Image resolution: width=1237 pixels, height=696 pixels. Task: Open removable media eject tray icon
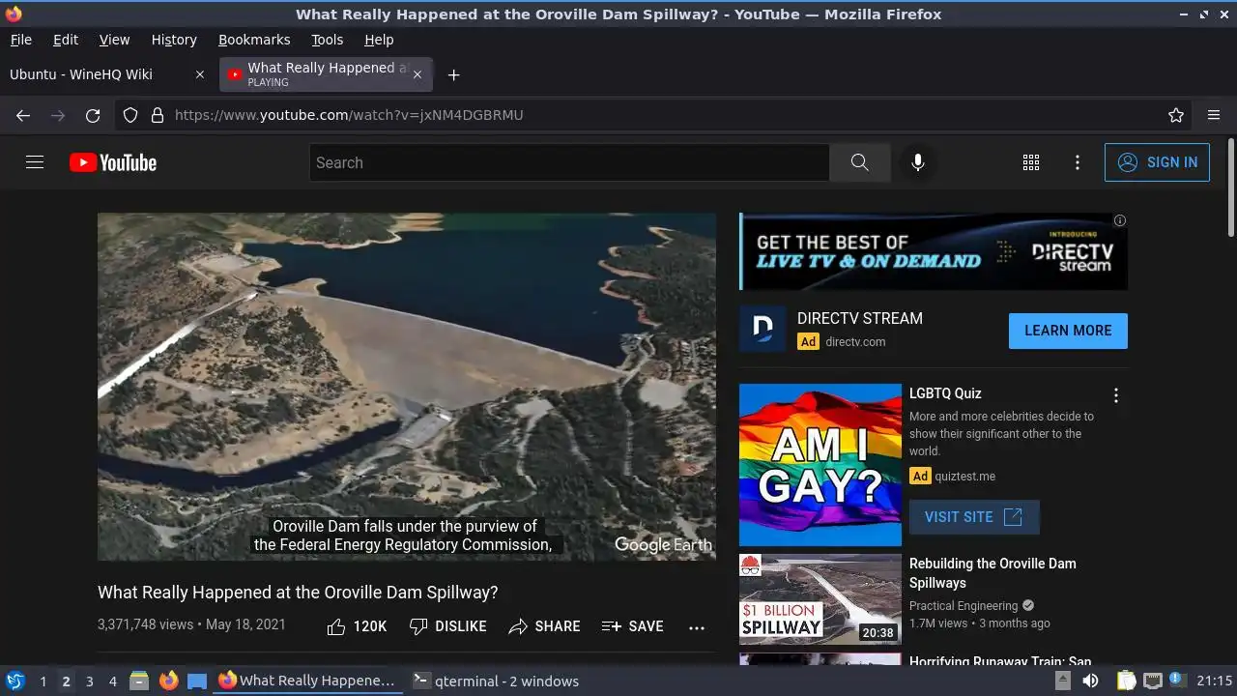(x=1062, y=681)
